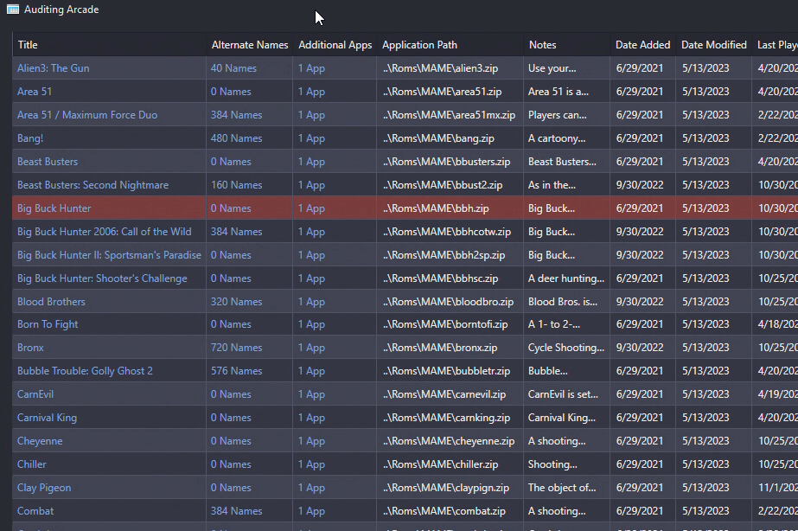Viewport: 798px width, 531px height.
Task: Click the ..\Roms\MAME\bbusters.zip path
Action: 446,162
